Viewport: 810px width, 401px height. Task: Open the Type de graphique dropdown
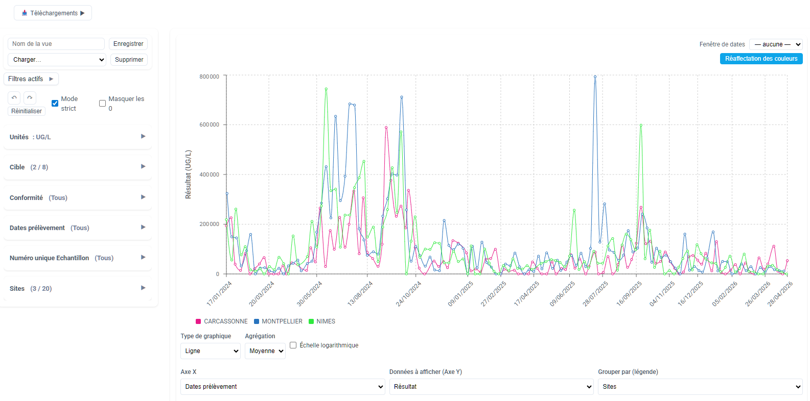(x=211, y=351)
